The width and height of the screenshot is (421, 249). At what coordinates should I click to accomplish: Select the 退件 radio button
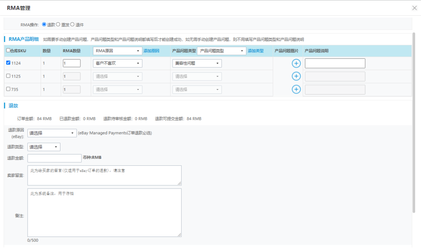72,25
